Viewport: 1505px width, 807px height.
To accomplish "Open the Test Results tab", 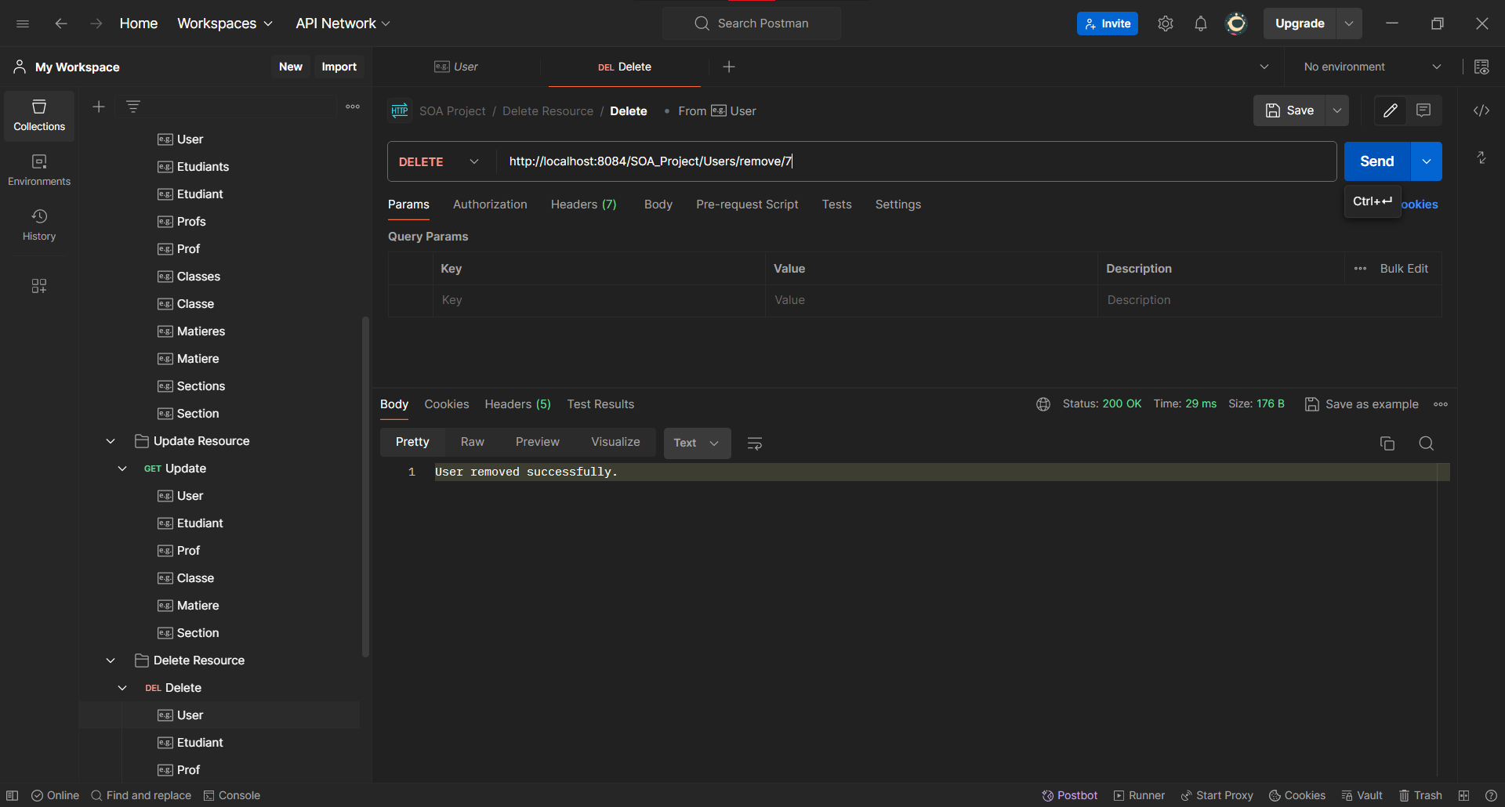I will (x=600, y=404).
